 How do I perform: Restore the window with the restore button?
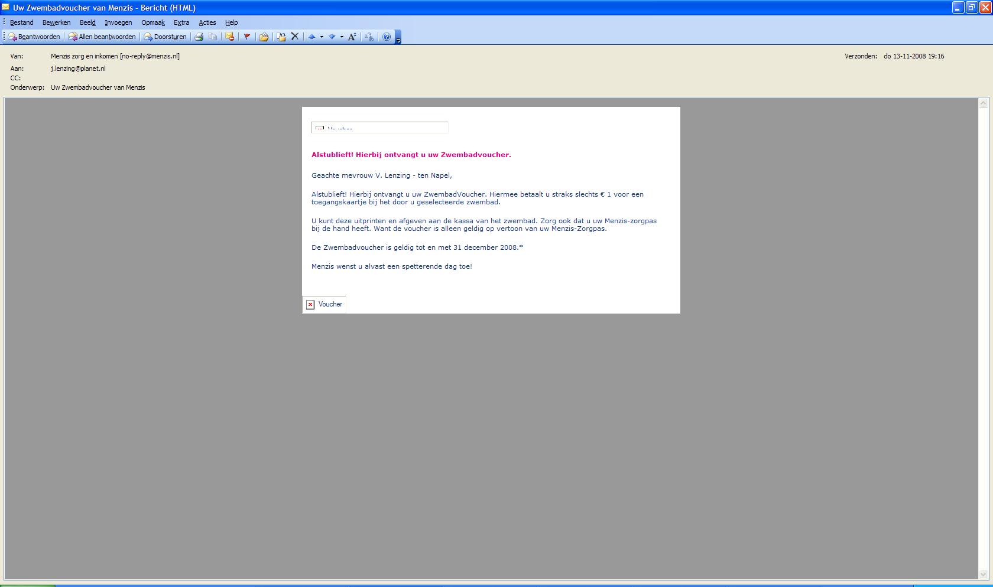click(972, 8)
